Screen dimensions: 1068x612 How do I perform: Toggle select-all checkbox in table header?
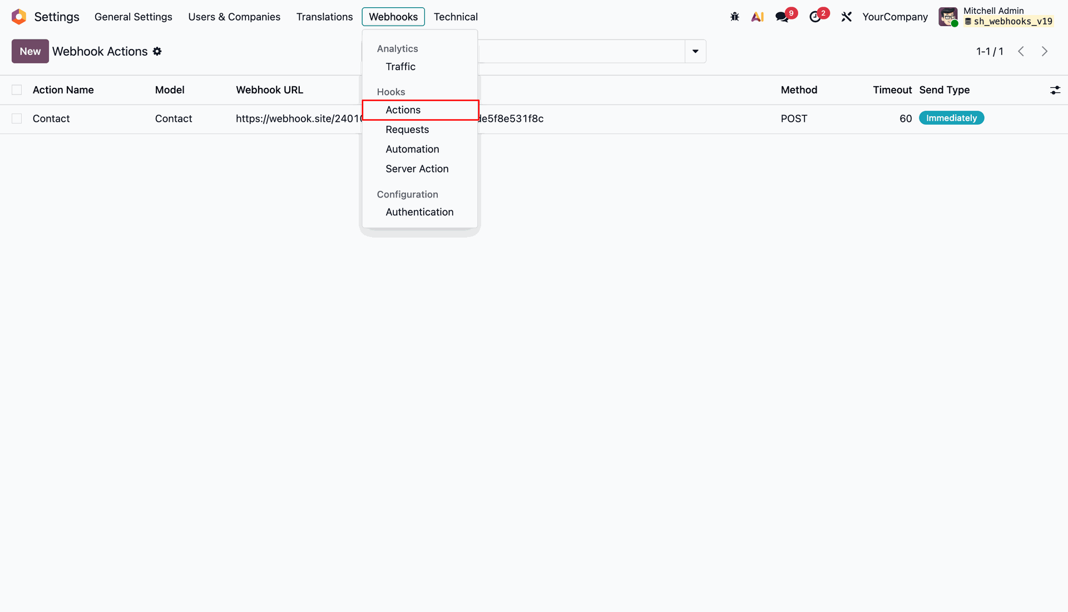pos(17,90)
